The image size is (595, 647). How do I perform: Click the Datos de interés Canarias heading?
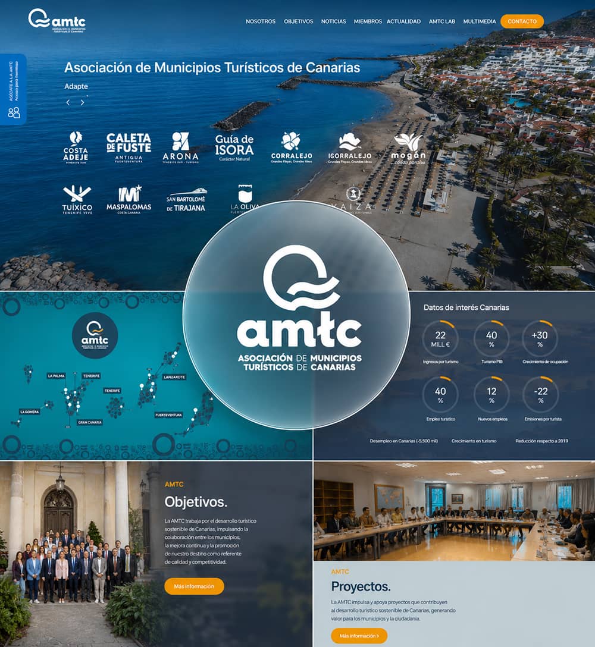pyautogui.click(x=466, y=307)
